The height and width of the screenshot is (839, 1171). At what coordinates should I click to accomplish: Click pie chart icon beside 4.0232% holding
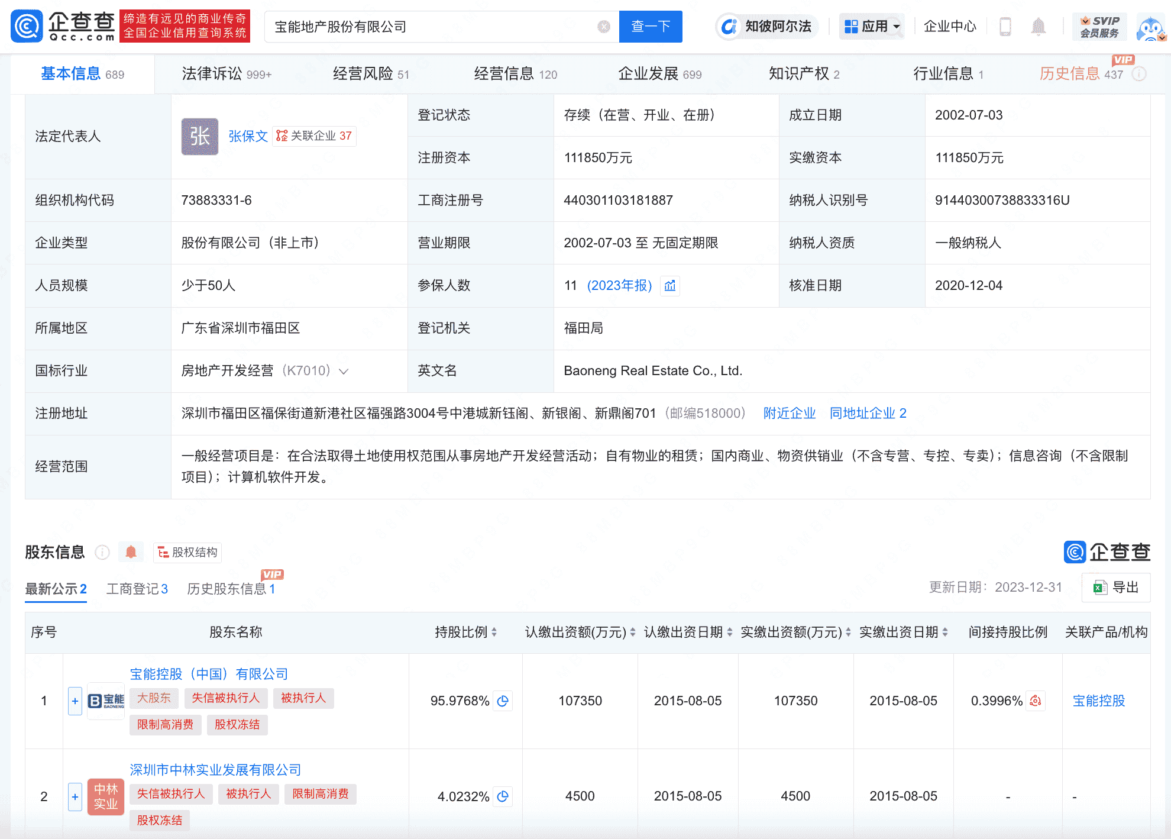tap(503, 796)
